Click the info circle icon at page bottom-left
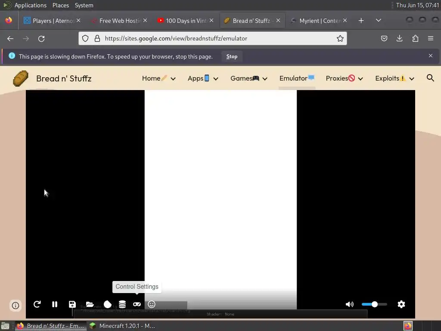This screenshot has height=331, width=441. coord(16,306)
